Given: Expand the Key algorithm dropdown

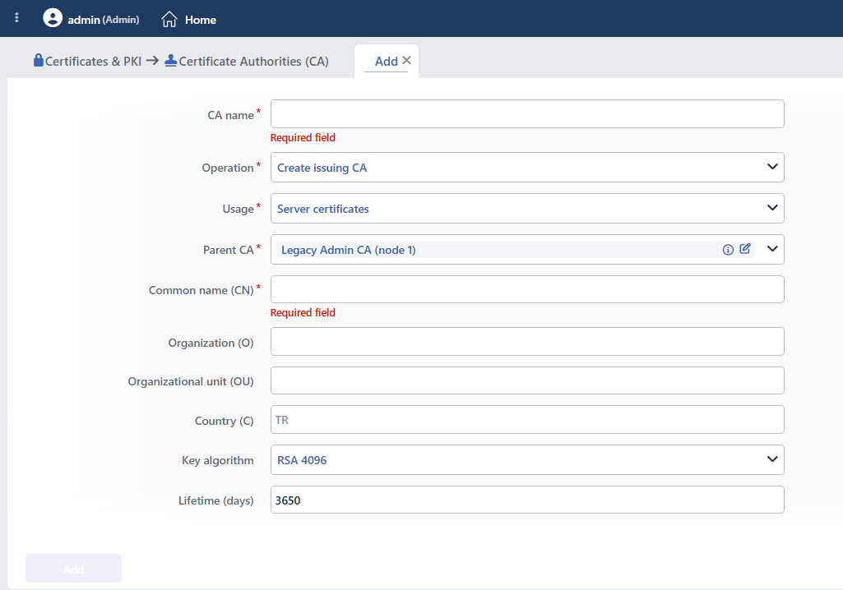Looking at the screenshot, I should [772, 459].
